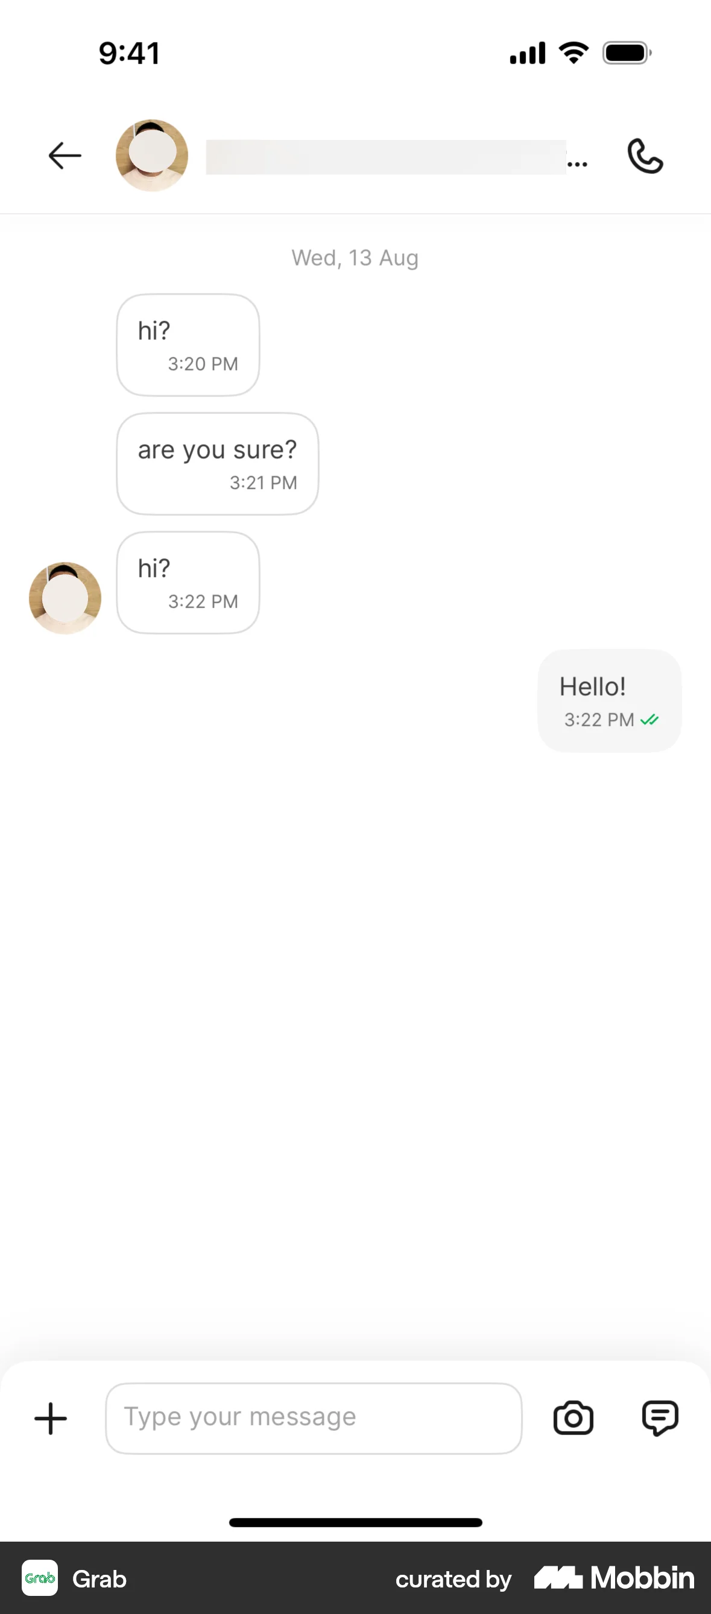This screenshot has height=1614, width=711.
Task: Open contact profile from header avatar
Action: (152, 156)
